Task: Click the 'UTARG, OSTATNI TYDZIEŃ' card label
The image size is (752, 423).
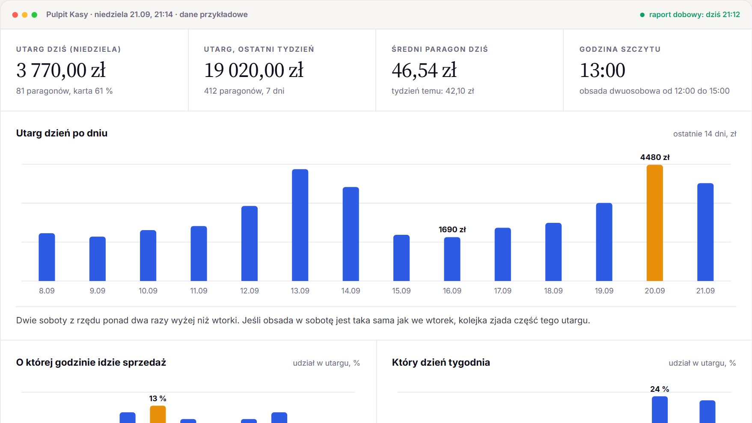Action: tap(259, 49)
